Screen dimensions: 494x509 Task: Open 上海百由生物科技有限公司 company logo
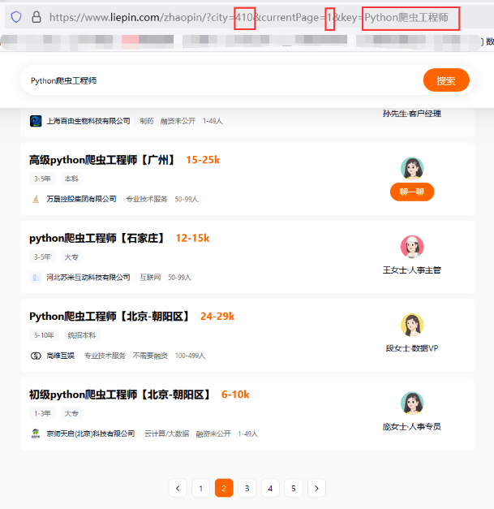36,121
